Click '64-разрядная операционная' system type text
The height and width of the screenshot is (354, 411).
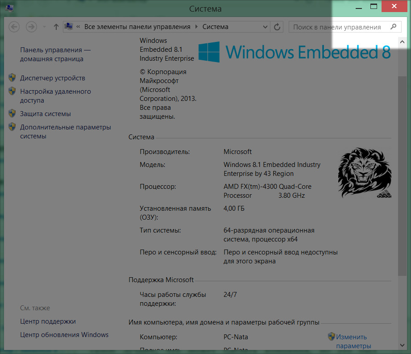269,230
